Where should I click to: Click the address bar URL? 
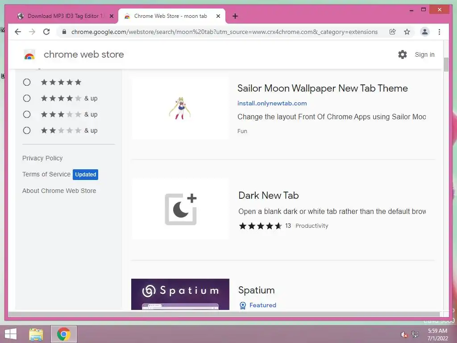(224, 32)
